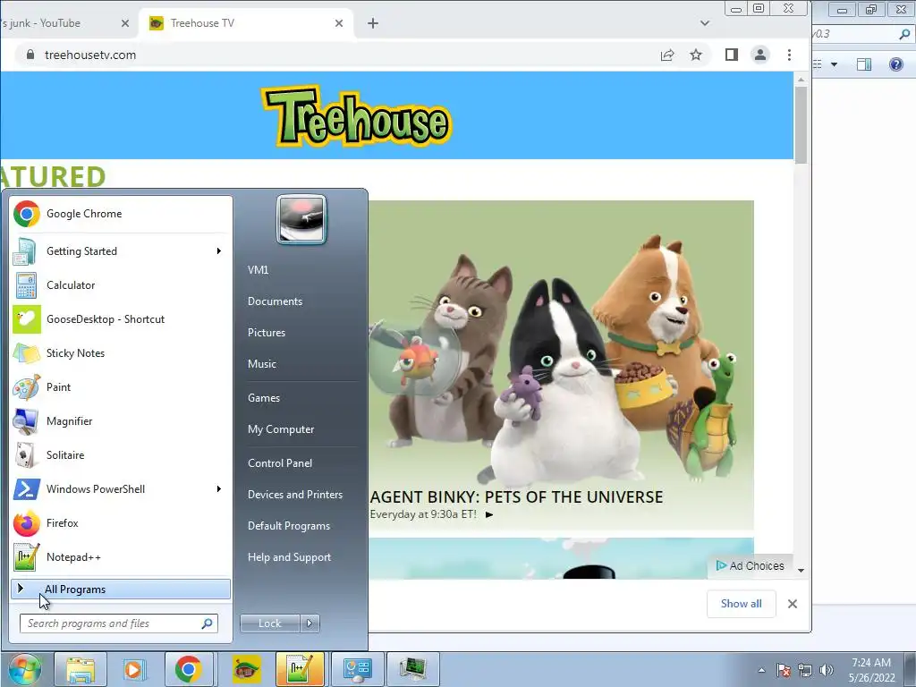This screenshot has height=687, width=916.
Task: Click the Lock button
Action: point(270,623)
